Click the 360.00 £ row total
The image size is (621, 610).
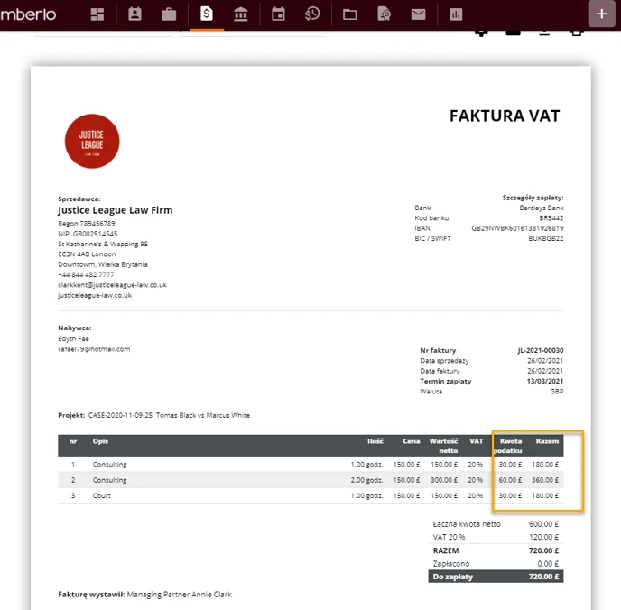click(x=545, y=480)
